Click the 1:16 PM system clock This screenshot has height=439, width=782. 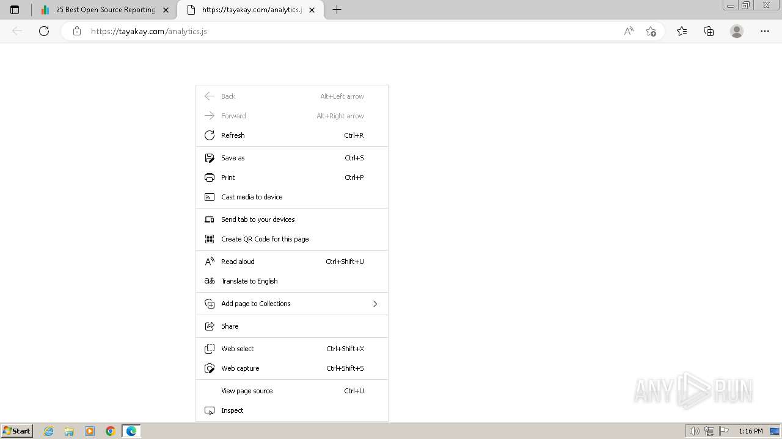[x=750, y=431]
